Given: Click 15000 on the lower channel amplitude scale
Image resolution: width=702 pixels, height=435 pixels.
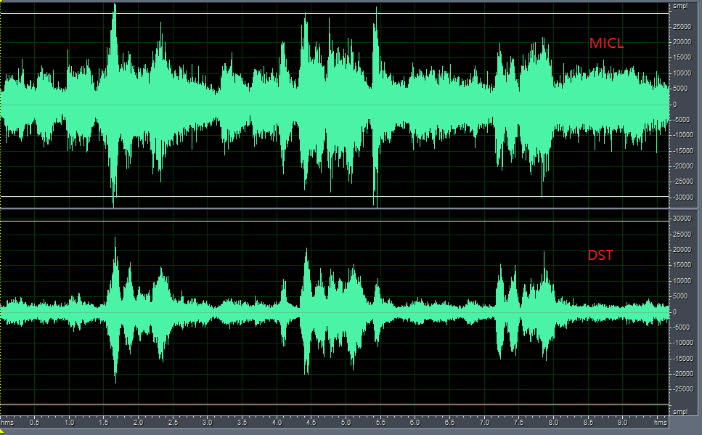Looking at the screenshot, I should point(682,265).
